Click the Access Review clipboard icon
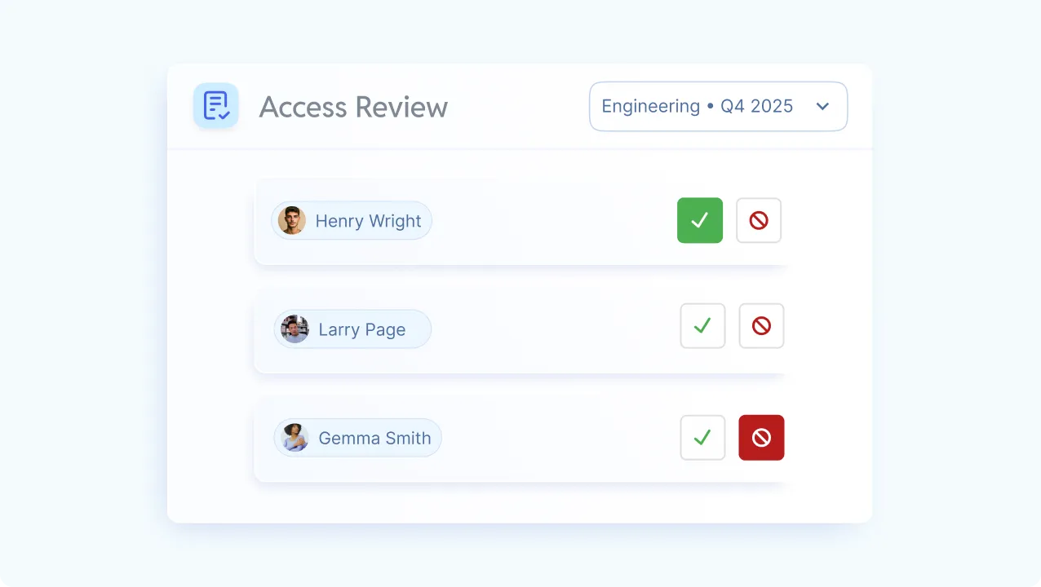The image size is (1041, 587). (215, 105)
